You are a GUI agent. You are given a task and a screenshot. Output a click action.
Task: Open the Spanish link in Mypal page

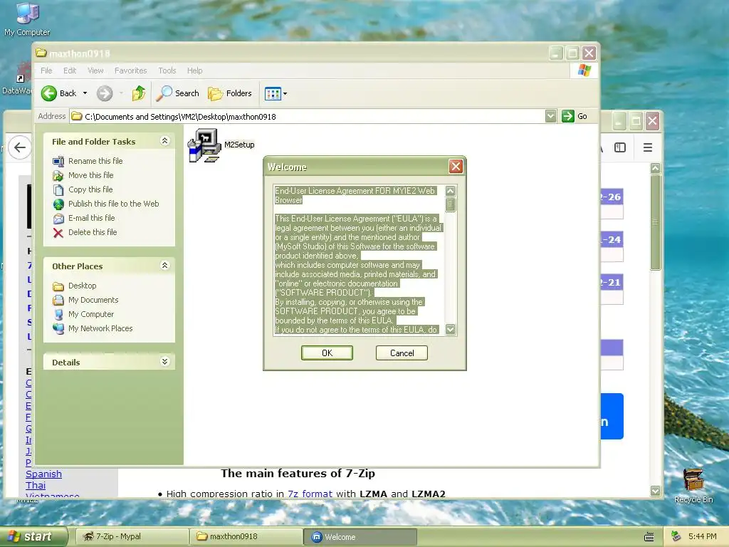click(x=43, y=474)
